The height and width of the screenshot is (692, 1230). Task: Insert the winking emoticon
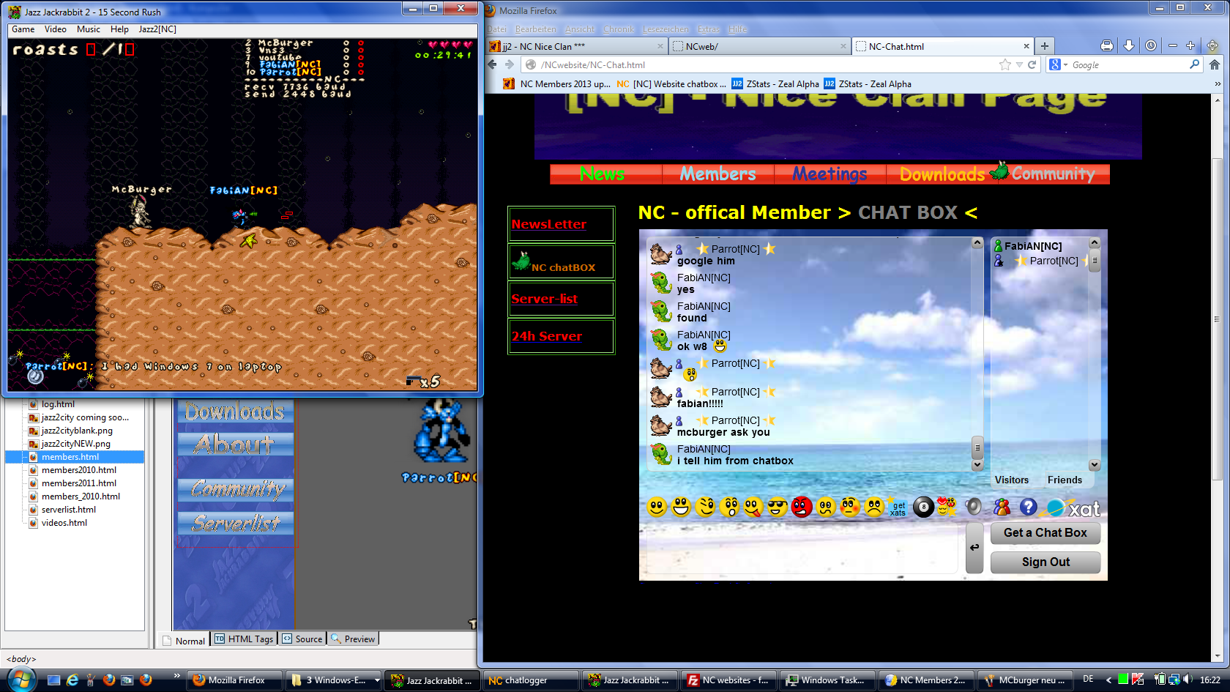point(705,507)
